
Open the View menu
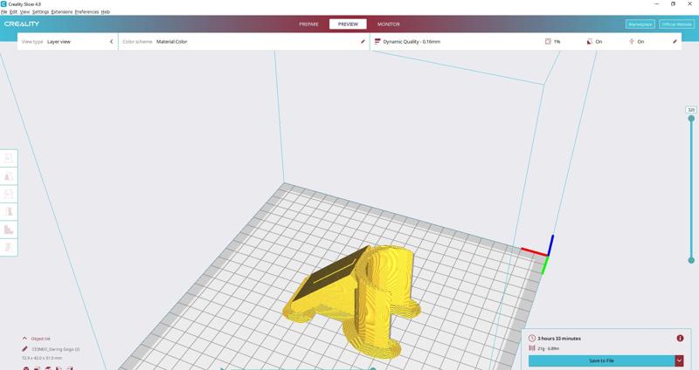click(x=25, y=12)
